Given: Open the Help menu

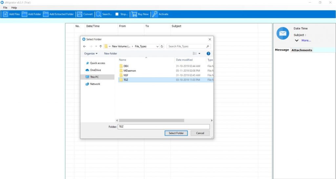Looking at the screenshot, I should coord(14,8).
